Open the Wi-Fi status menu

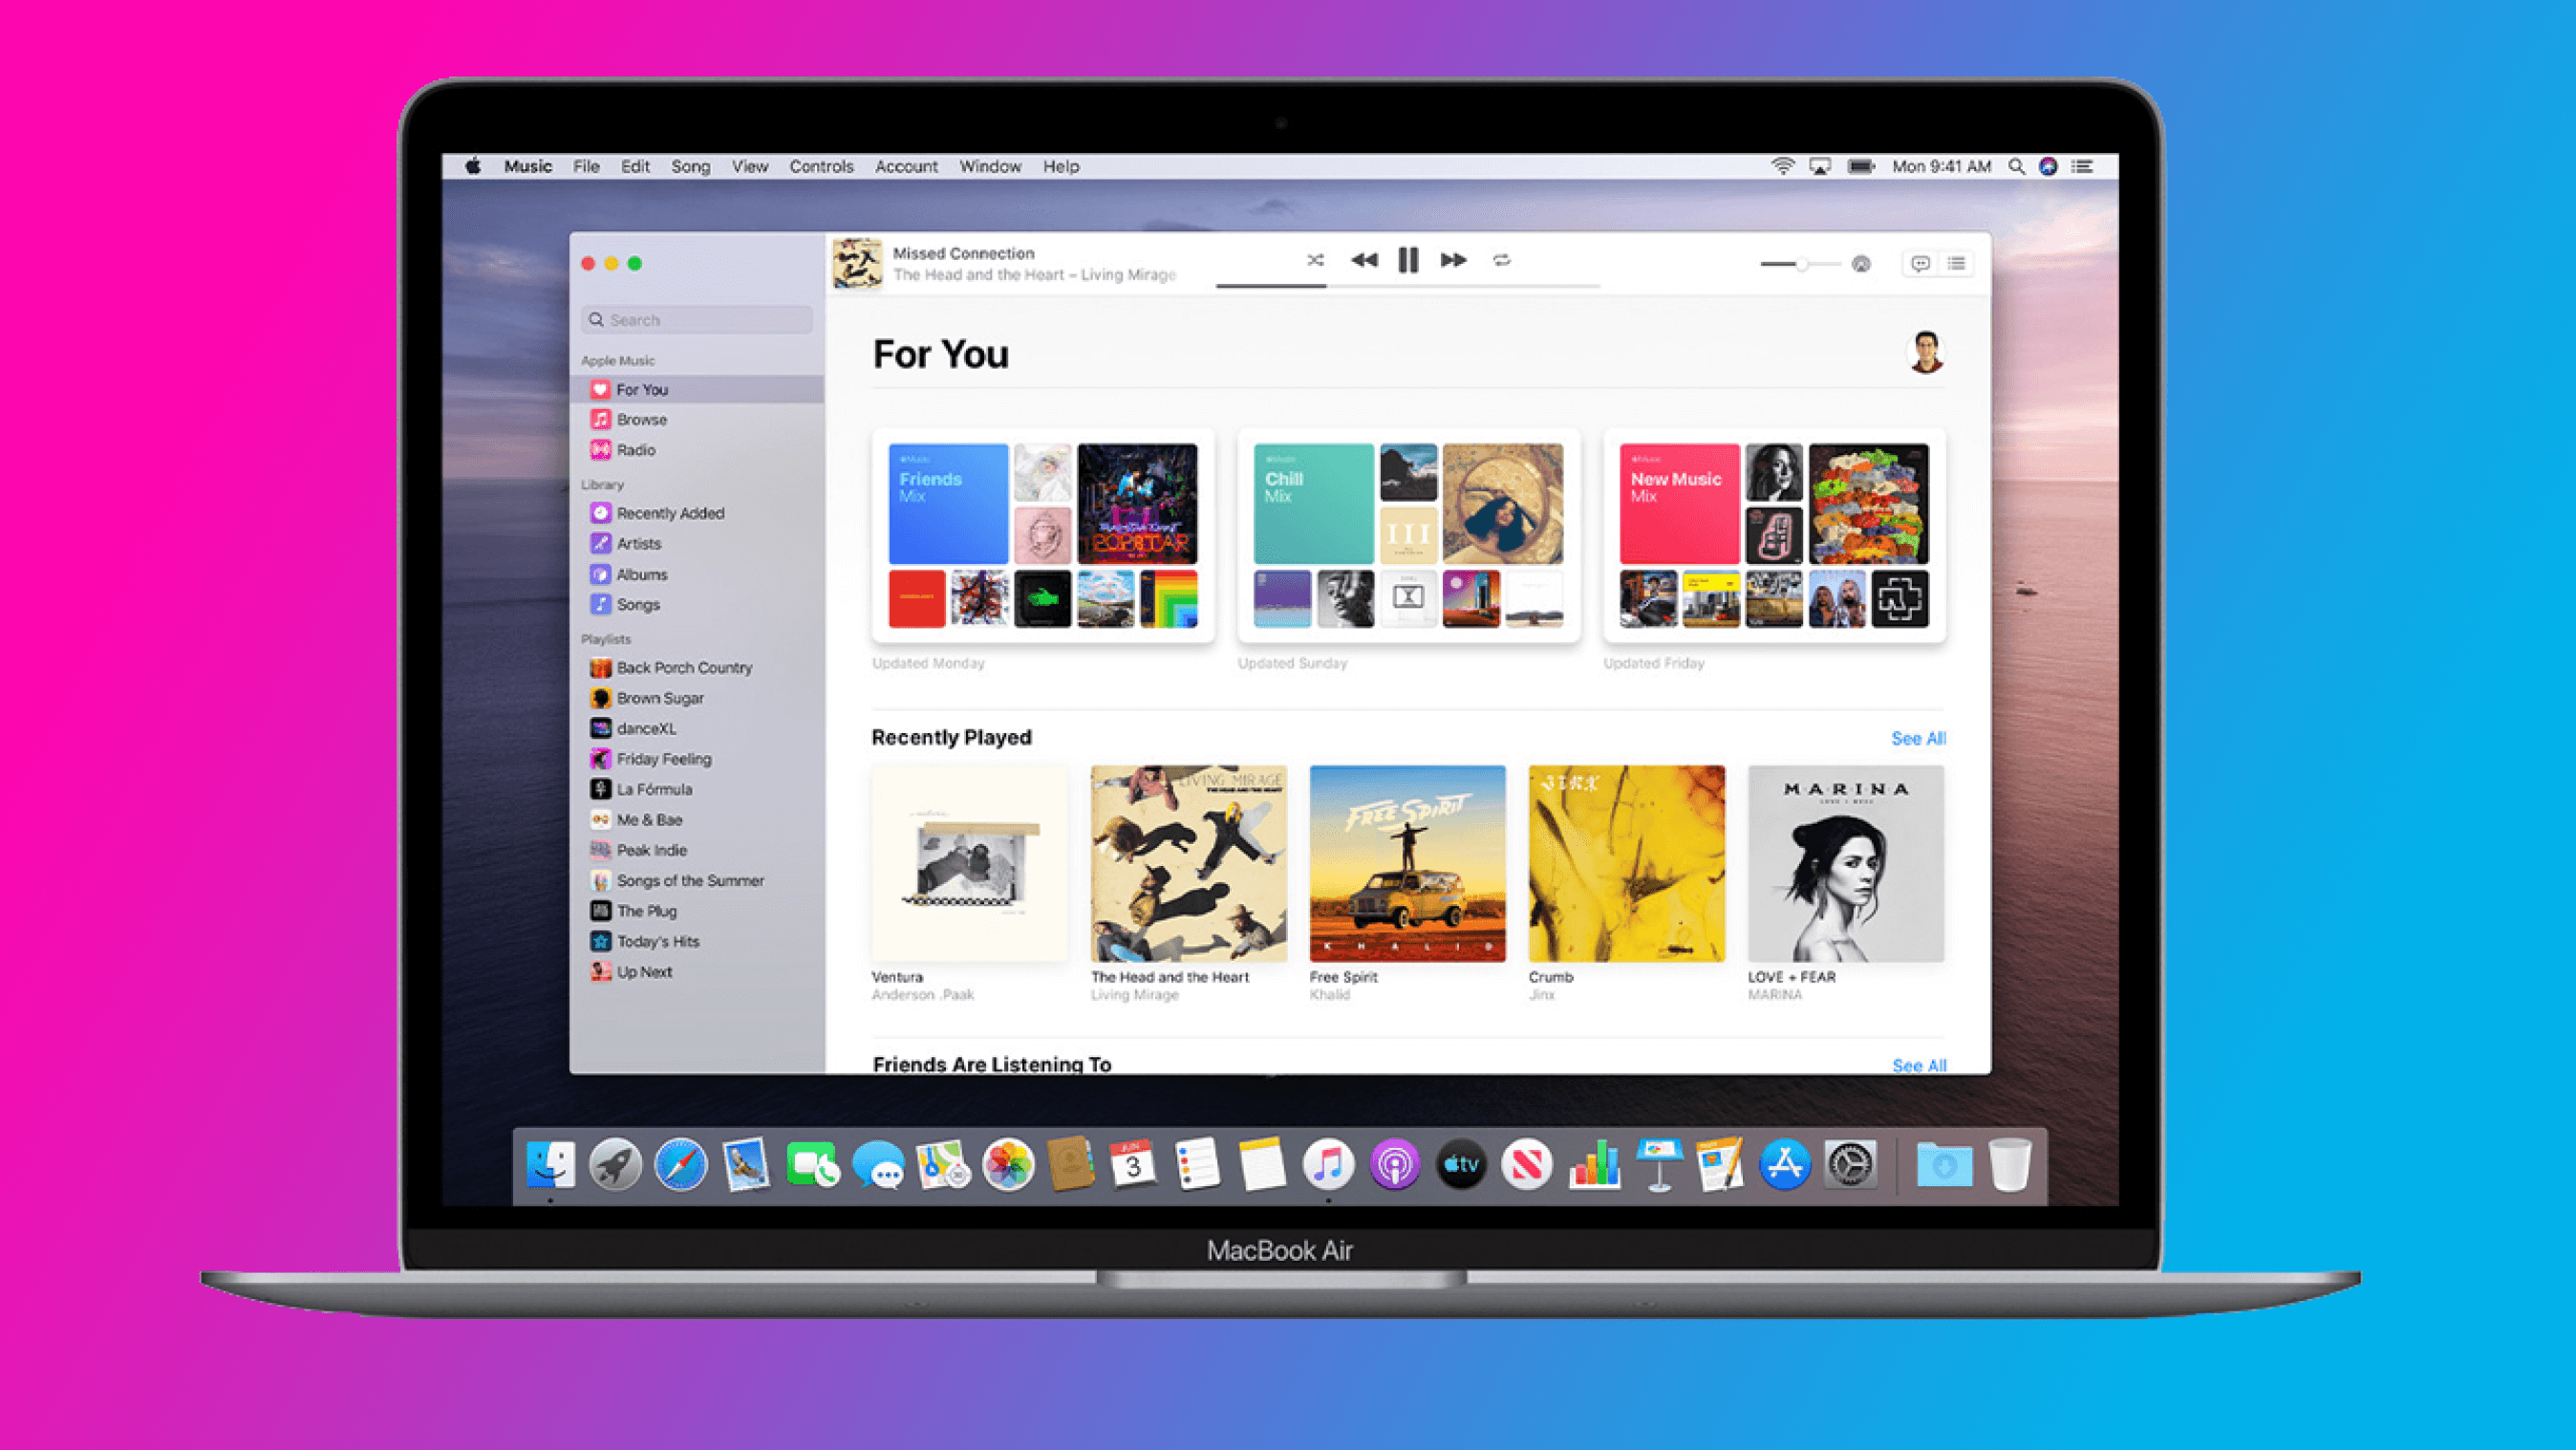coord(1782,166)
